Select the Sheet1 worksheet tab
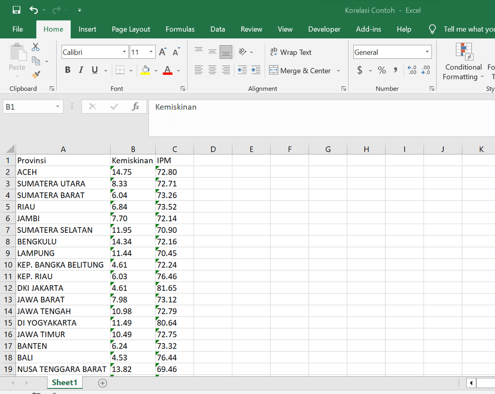Viewport: 495px width, 394px height. (x=65, y=383)
